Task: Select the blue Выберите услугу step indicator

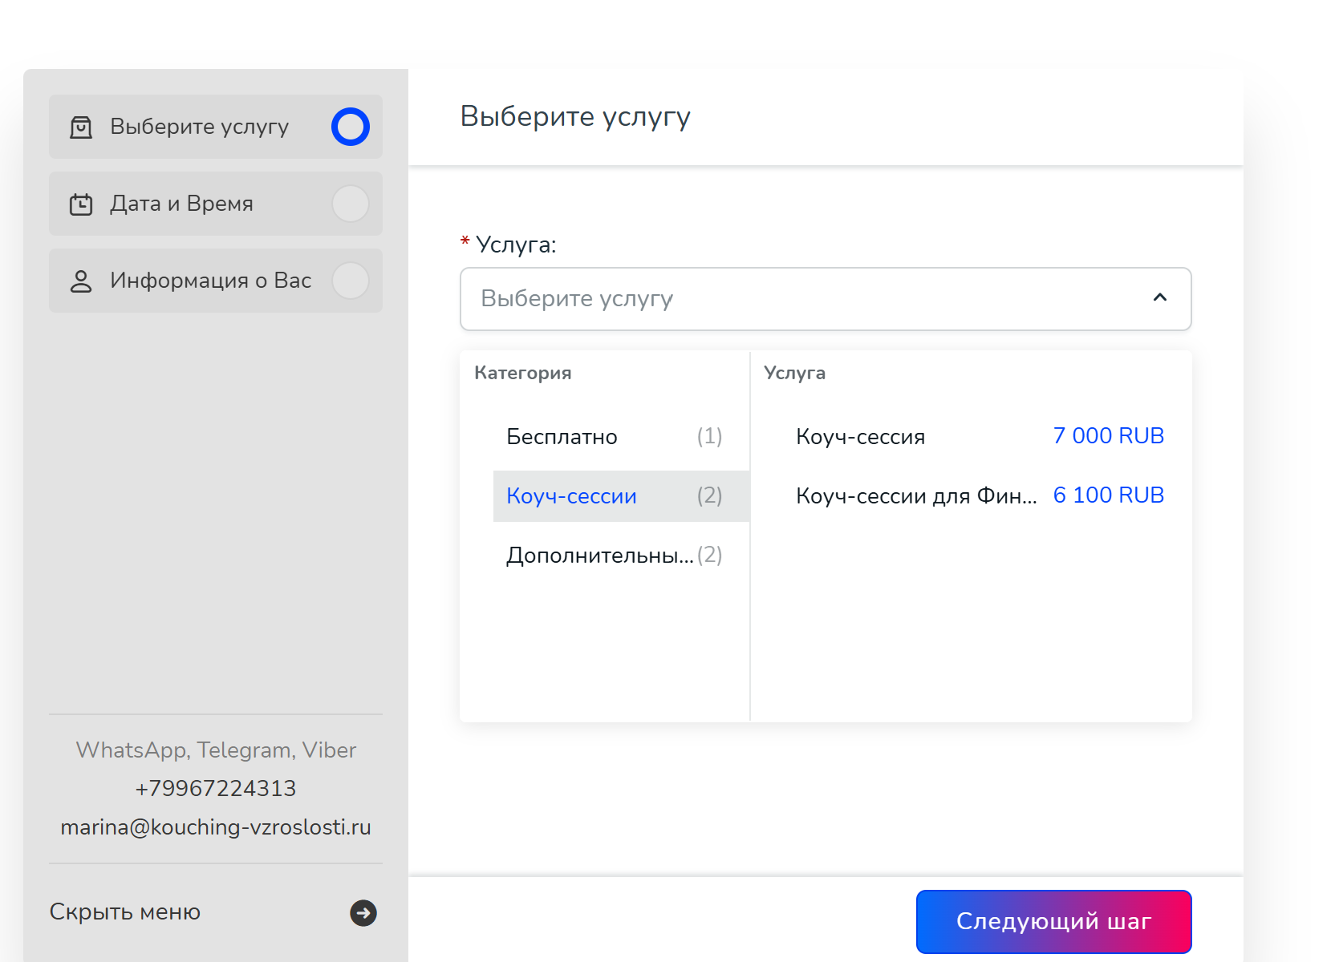Action: 351,127
